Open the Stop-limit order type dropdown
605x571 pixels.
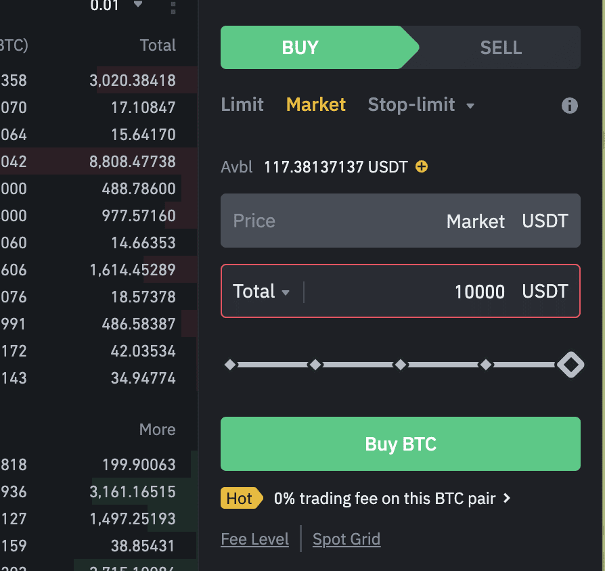[420, 105]
